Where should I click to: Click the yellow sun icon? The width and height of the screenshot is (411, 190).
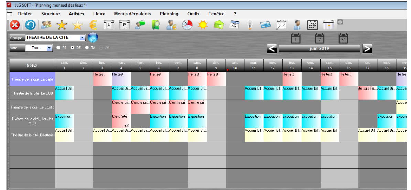pos(203,25)
